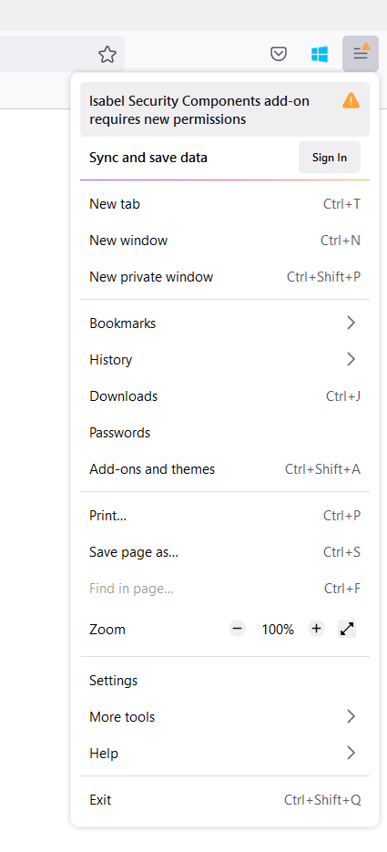Reset zoom by clicking 100%

[x=278, y=630]
